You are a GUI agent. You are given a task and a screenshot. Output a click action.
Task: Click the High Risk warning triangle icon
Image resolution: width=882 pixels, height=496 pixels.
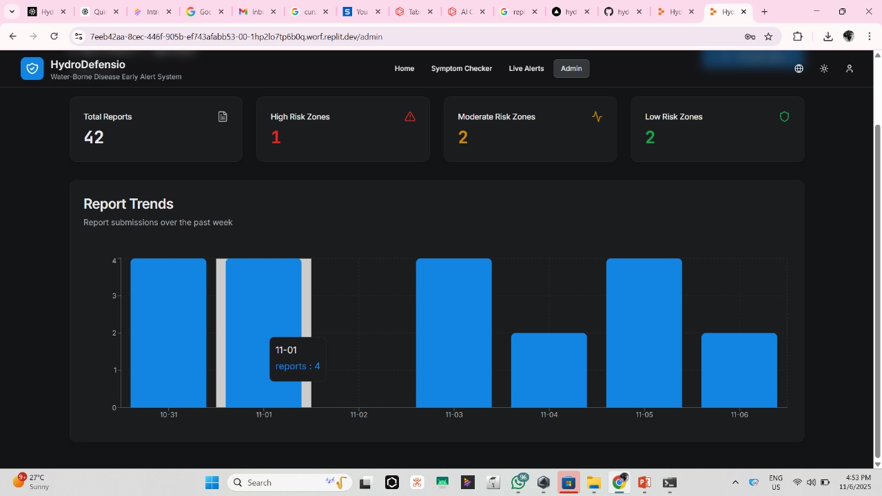pyautogui.click(x=410, y=117)
